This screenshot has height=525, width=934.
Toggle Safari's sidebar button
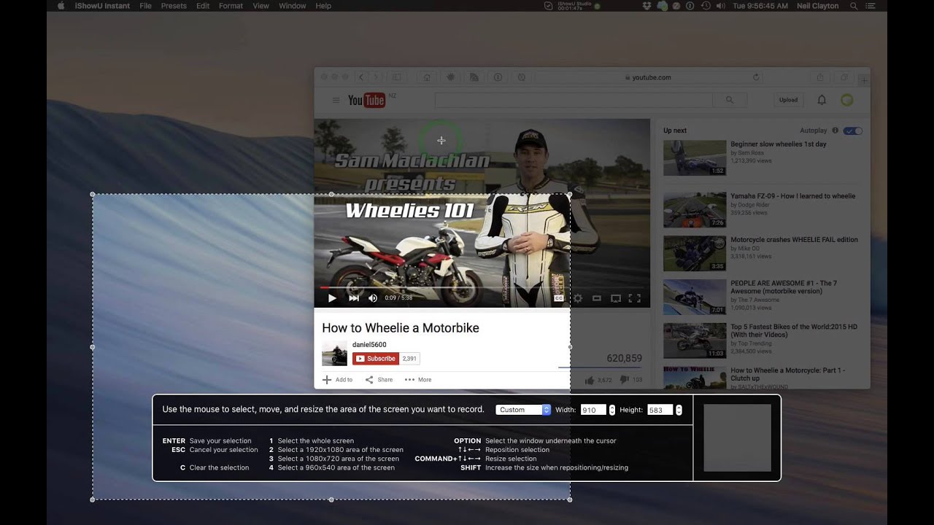(x=397, y=77)
